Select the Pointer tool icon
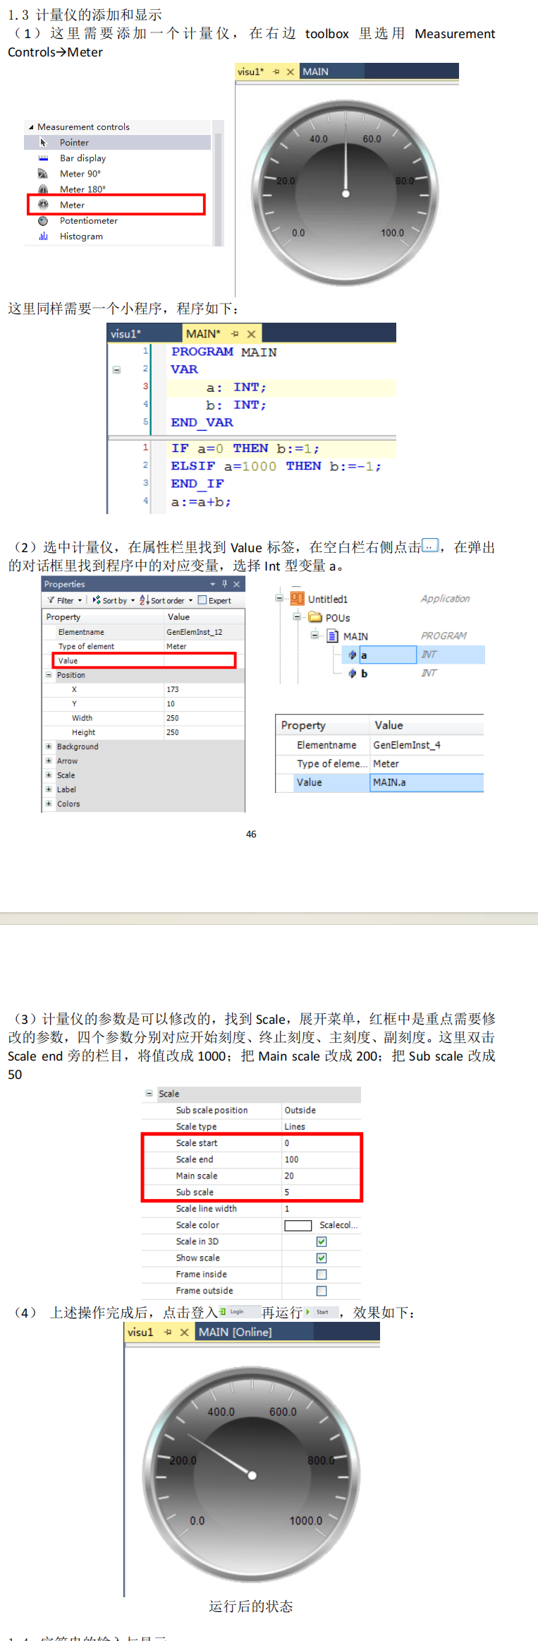 [x=43, y=143]
